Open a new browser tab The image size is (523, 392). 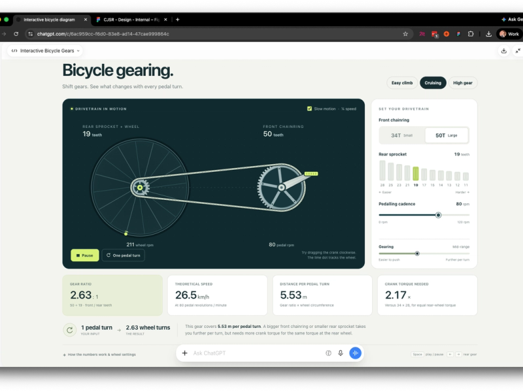pos(177,20)
